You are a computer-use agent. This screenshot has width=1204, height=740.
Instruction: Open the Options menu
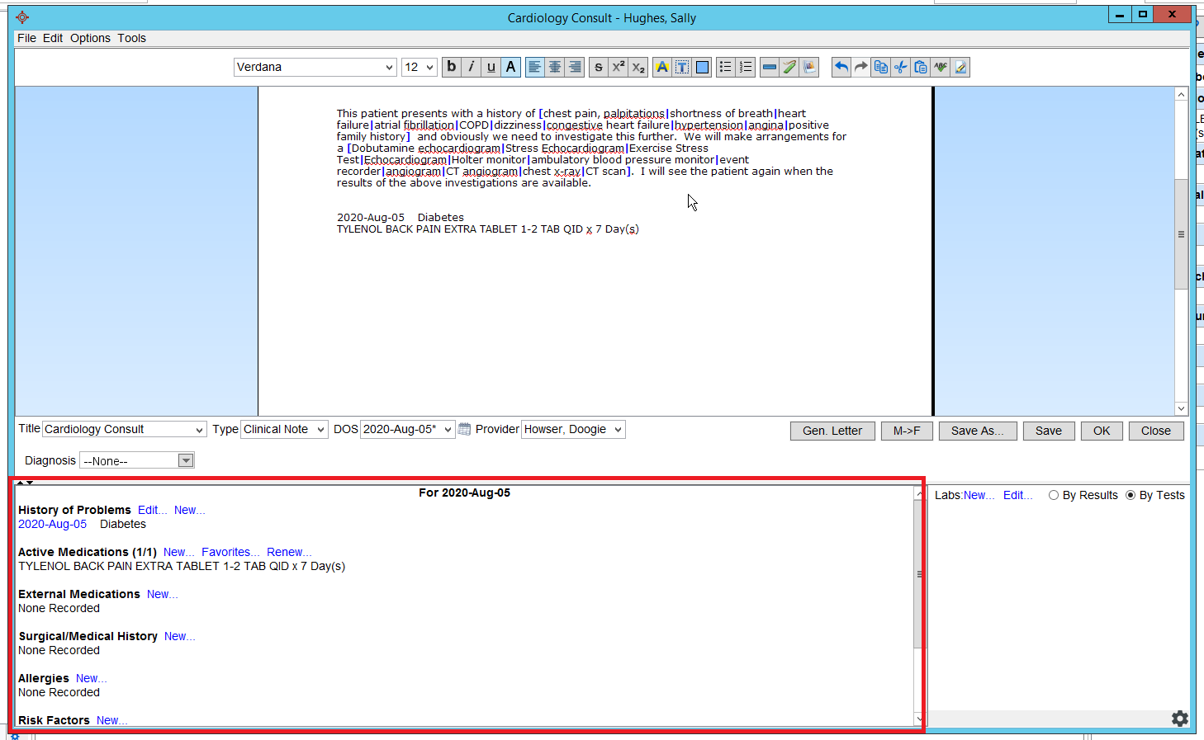[90, 38]
